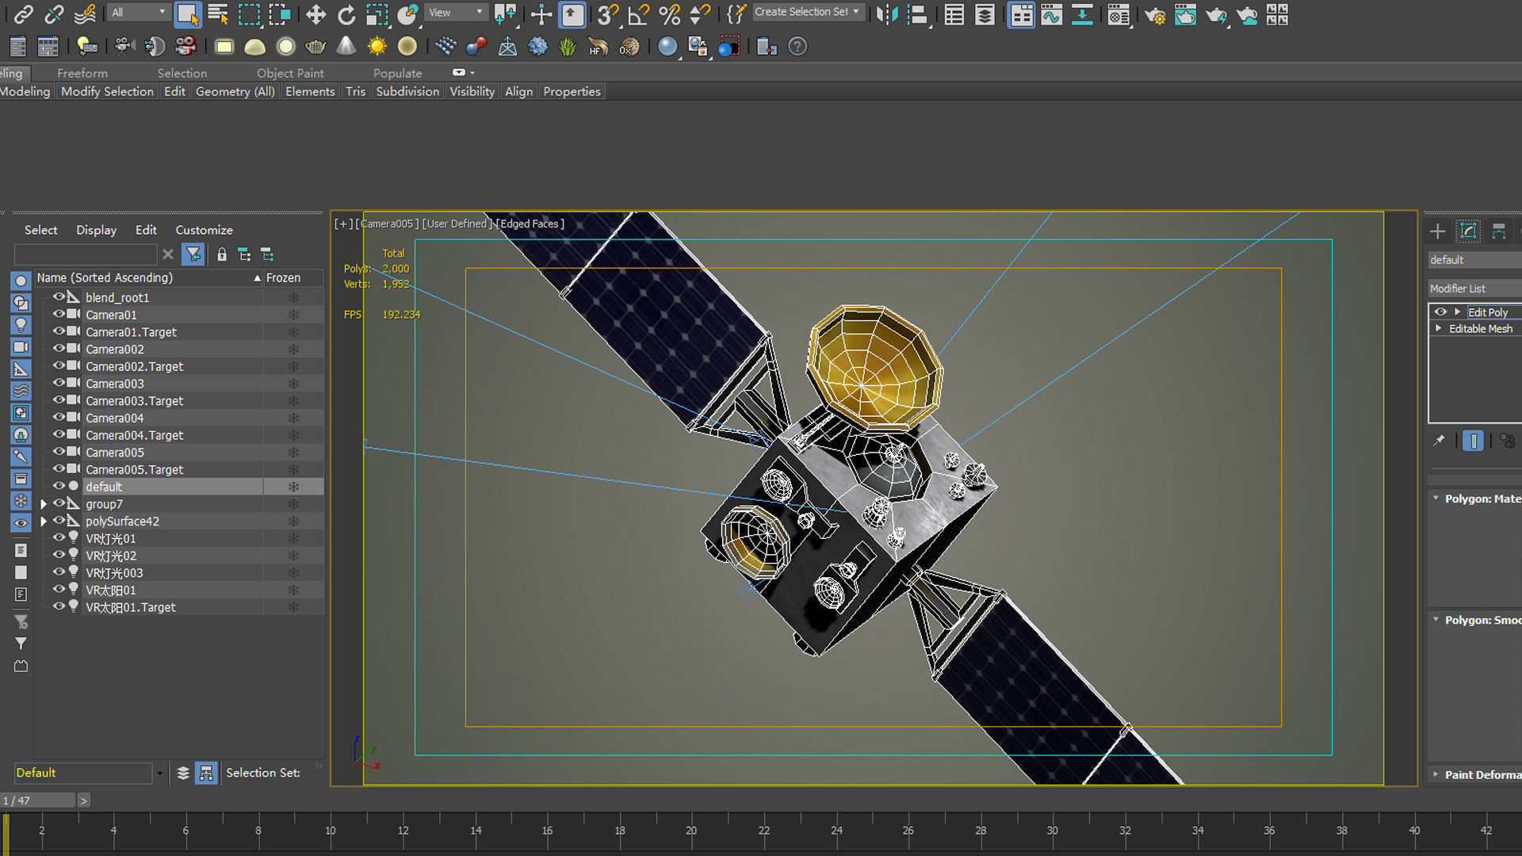This screenshot has height=856, width=1522.
Task: Click the hair HF icon
Action: [x=598, y=47]
